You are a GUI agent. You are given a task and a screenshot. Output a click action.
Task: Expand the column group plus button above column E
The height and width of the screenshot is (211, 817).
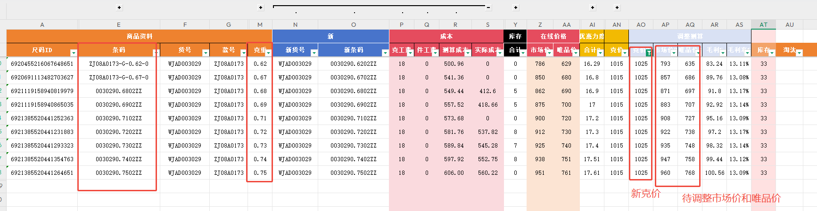coord(119,8)
